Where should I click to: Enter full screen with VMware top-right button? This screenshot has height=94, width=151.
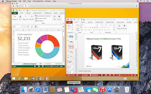pyautogui.click(x=136, y=6)
